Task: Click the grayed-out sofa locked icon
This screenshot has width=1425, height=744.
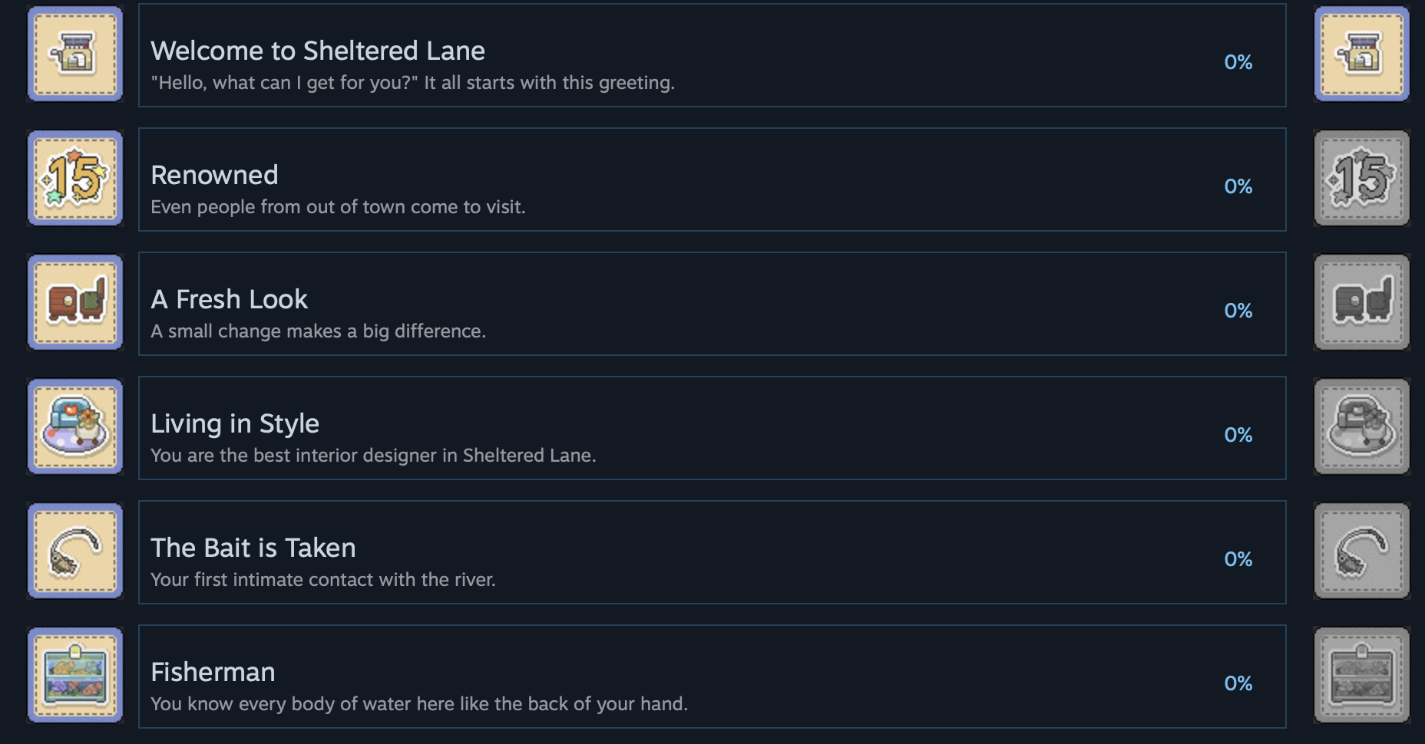Action: click(x=1362, y=426)
